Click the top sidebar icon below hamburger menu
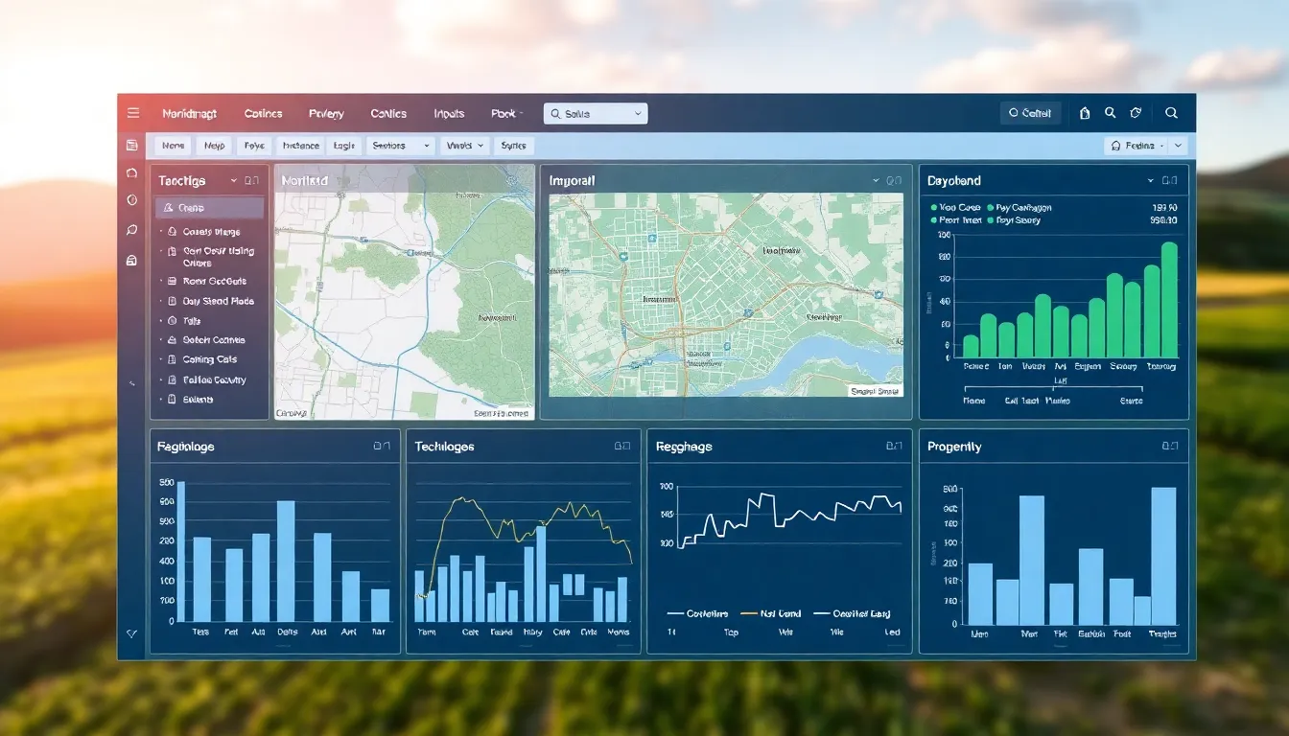The height and width of the screenshot is (736, 1289). tap(132, 145)
